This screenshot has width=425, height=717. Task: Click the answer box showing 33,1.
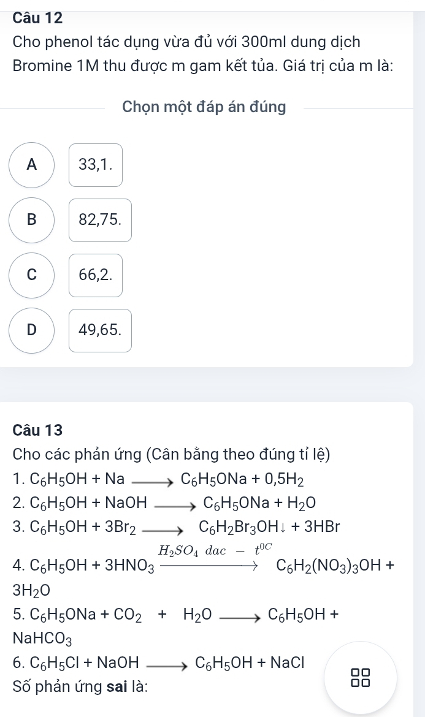click(x=96, y=165)
